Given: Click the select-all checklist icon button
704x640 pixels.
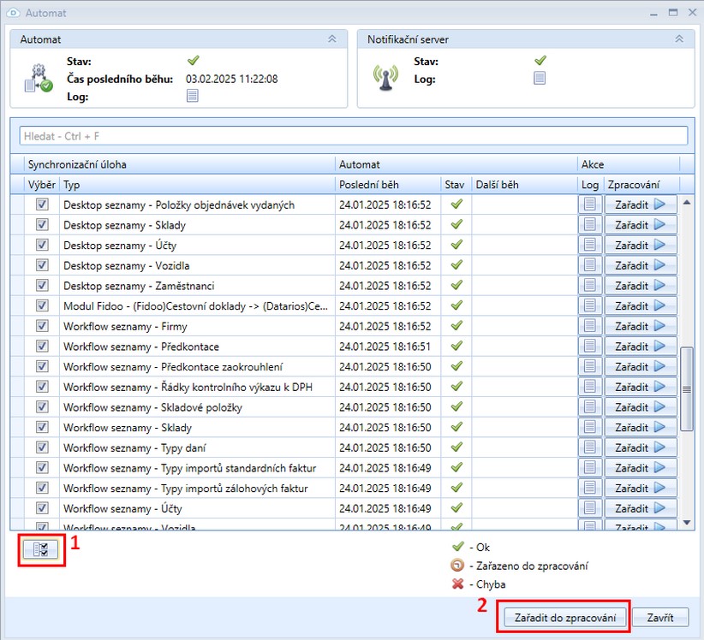Looking at the screenshot, I should point(42,549).
